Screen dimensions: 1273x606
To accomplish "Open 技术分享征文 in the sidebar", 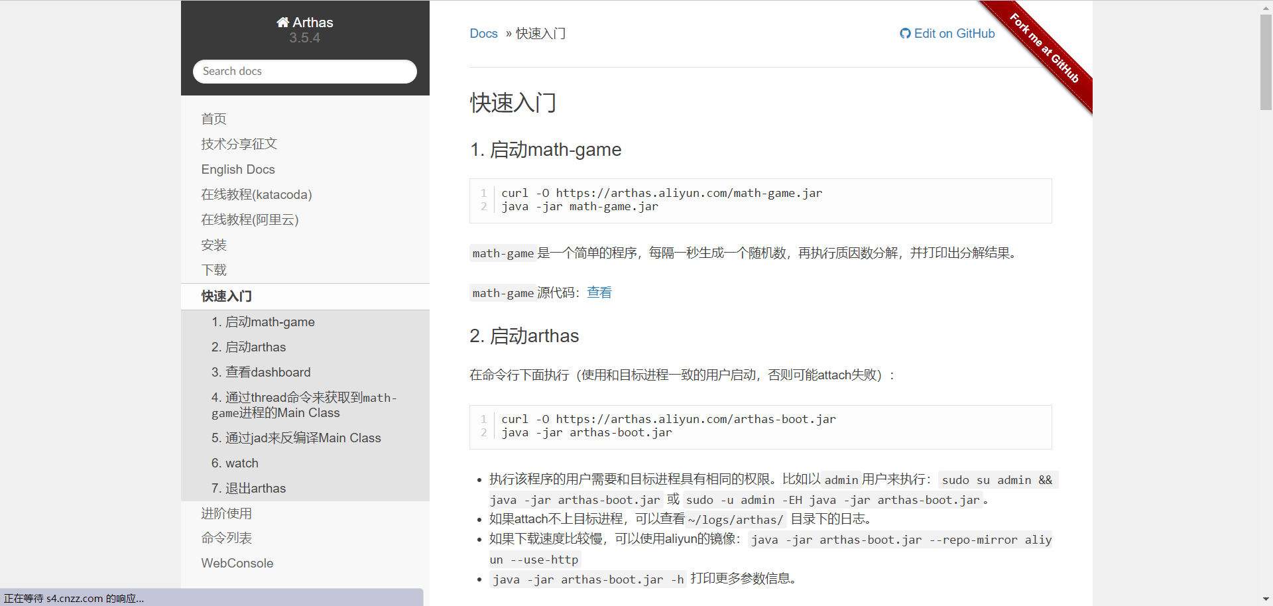I will point(239,144).
